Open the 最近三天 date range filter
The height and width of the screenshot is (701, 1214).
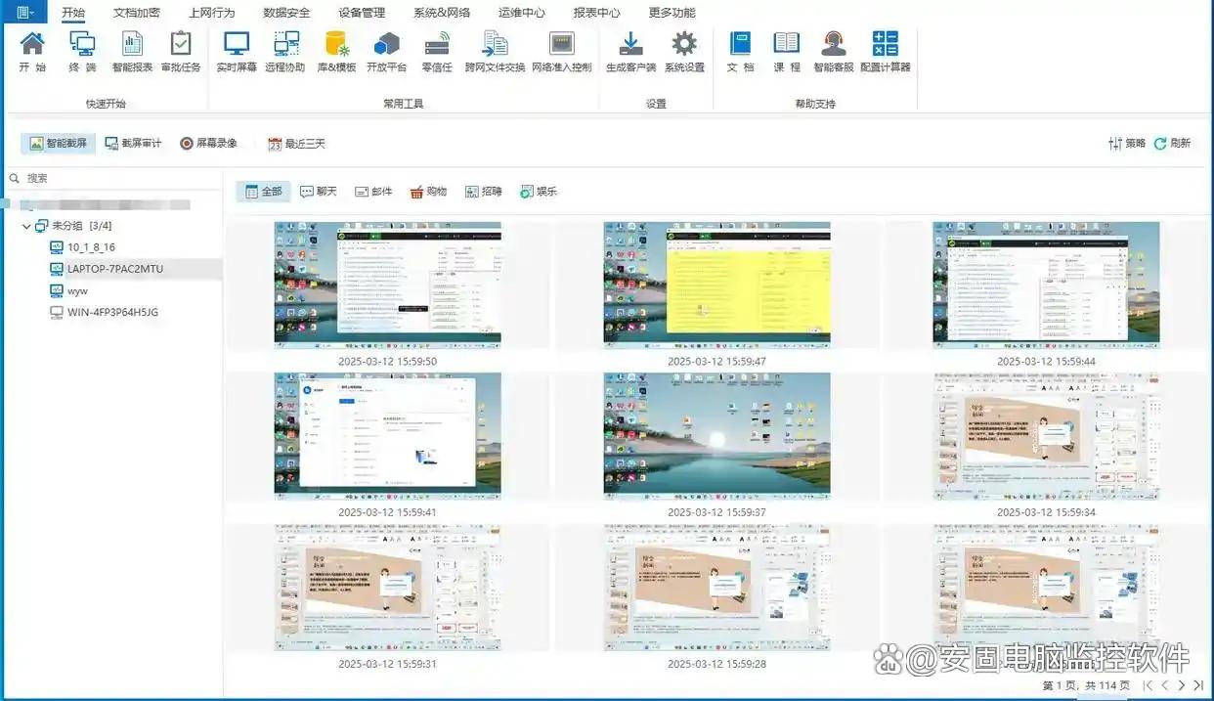coord(296,144)
